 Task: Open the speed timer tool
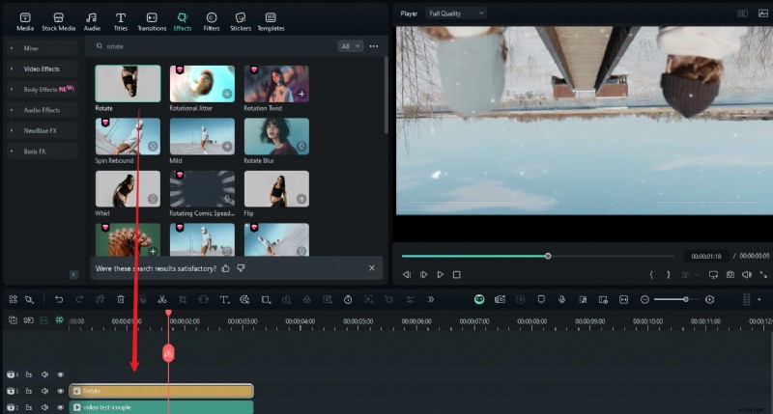click(348, 299)
